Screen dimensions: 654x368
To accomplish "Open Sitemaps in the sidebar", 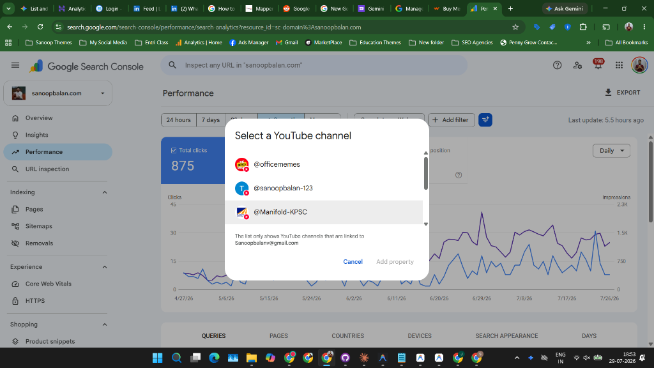I will [x=57, y=226].
